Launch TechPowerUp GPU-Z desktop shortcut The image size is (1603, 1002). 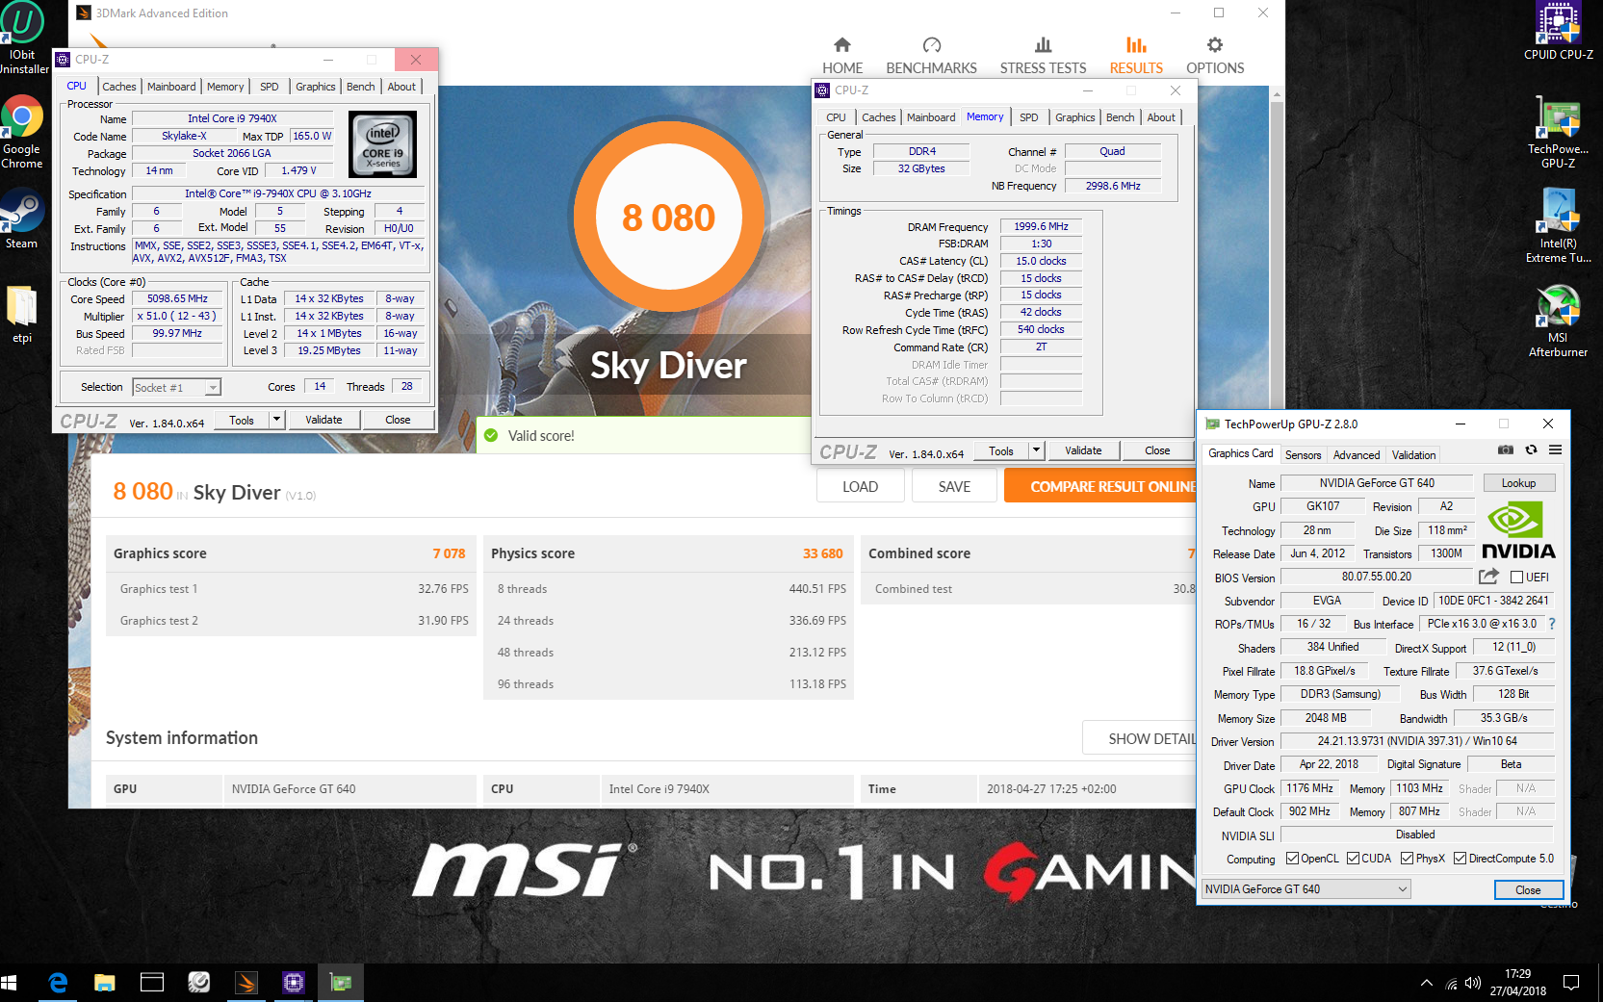[1558, 133]
